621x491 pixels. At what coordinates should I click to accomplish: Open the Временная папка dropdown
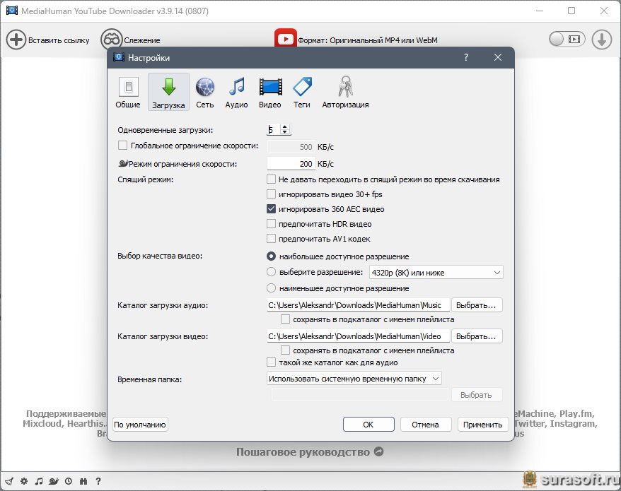(354, 379)
